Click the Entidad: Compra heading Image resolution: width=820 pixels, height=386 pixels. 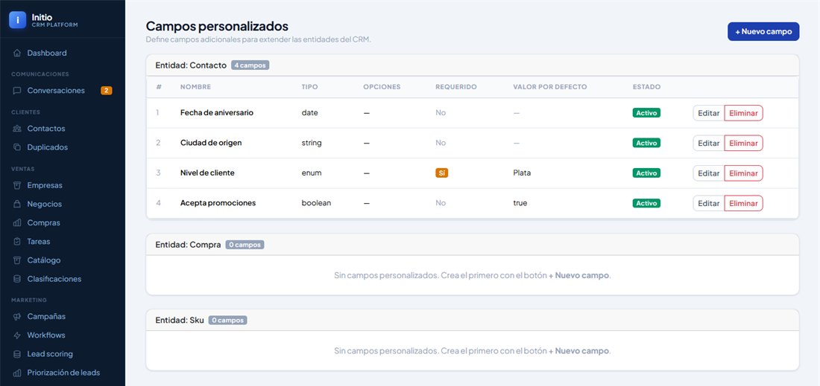189,245
